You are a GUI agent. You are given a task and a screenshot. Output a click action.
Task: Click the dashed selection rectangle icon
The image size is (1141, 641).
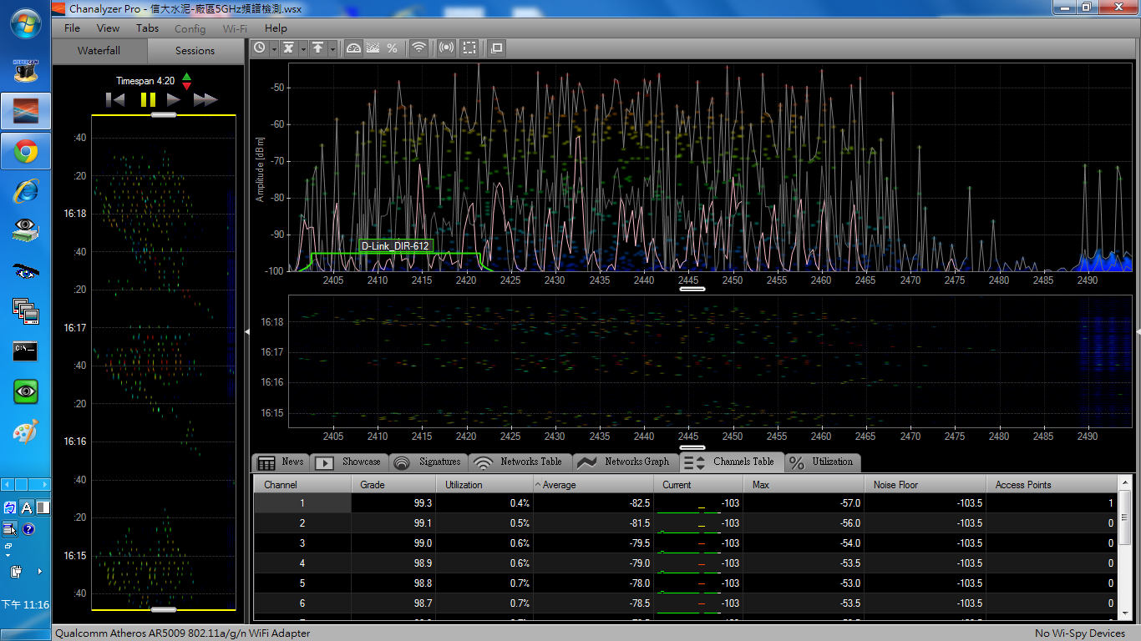click(470, 48)
